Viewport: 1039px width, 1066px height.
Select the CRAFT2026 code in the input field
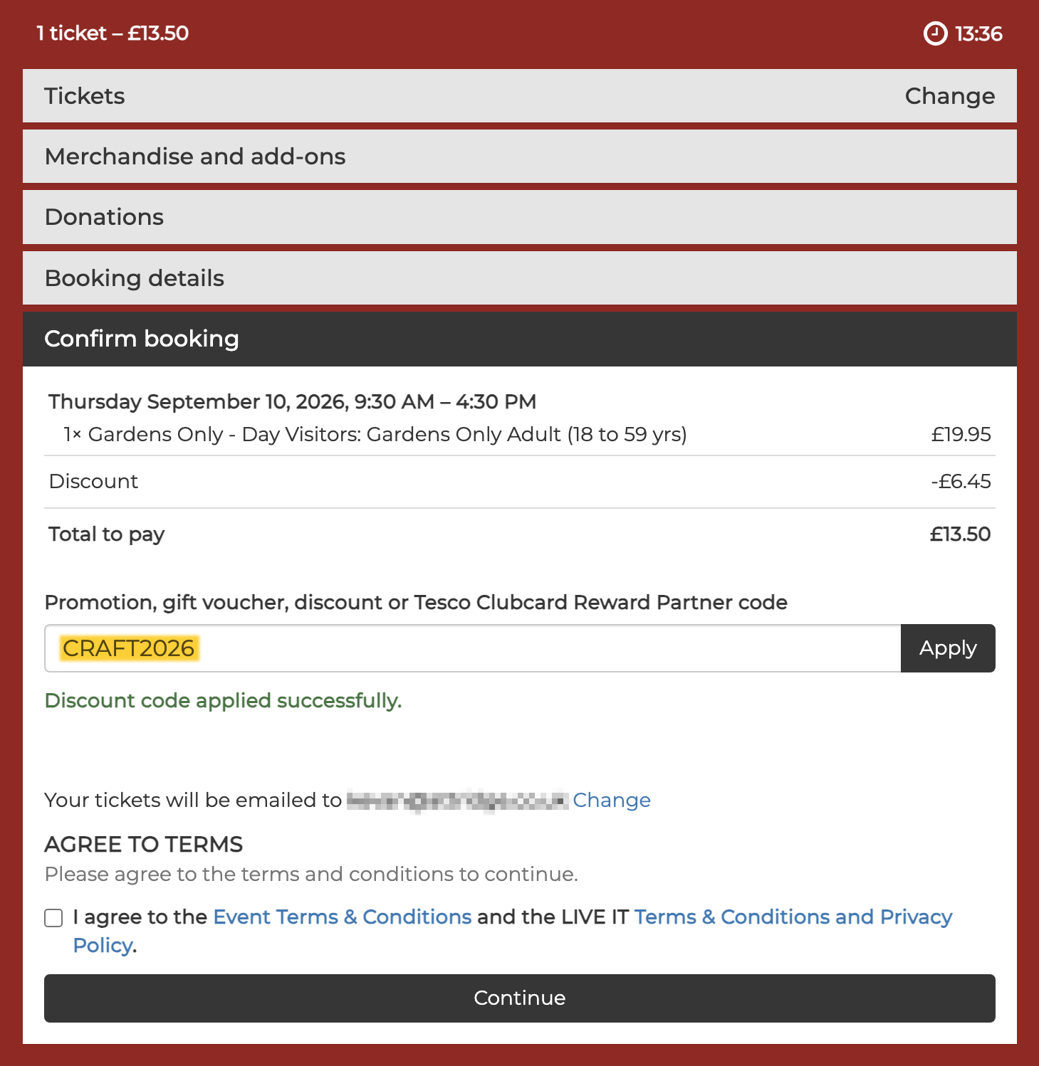point(129,648)
